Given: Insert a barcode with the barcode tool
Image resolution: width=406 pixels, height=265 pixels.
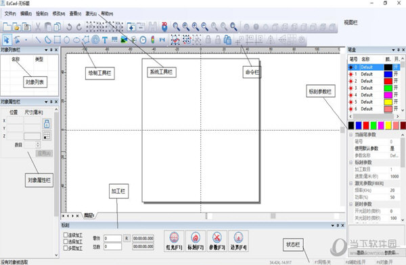Looking at the screenshot, I should point(114,40).
